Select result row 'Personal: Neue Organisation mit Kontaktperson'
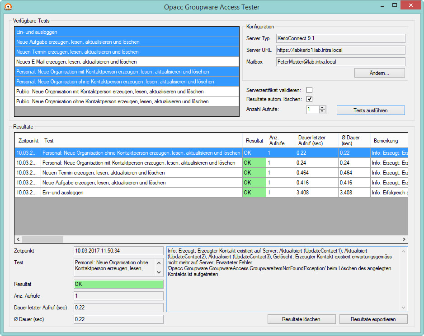This screenshot has width=424, height=336. point(211,163)
